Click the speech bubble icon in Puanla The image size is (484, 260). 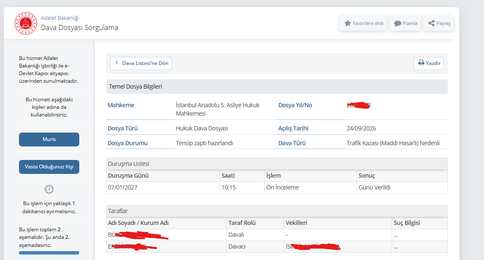(398, 24)
